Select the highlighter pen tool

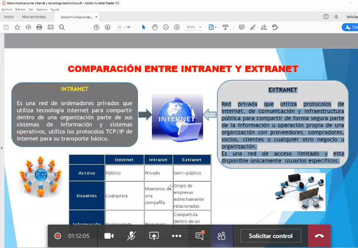point(253,27)
